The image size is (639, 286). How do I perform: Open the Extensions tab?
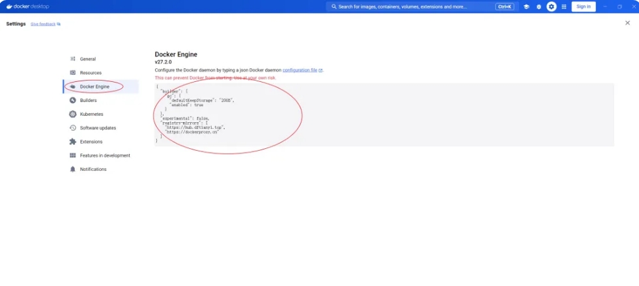pos(101,142)
